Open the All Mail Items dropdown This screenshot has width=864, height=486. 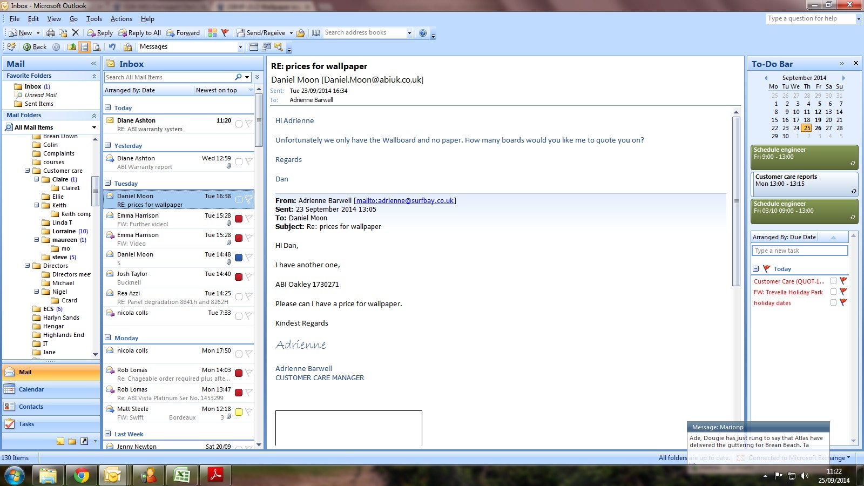[94, 127]
